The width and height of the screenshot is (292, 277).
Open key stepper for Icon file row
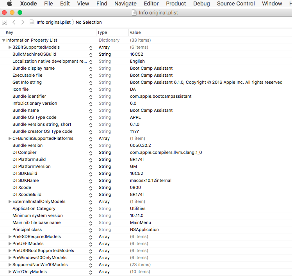pyautogui.click(x=91, y=90)
